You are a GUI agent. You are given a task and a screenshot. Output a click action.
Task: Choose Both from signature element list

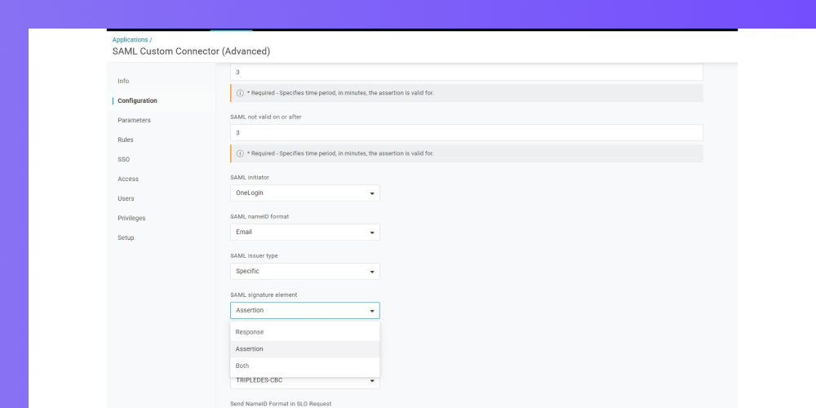tap(305, 366)
